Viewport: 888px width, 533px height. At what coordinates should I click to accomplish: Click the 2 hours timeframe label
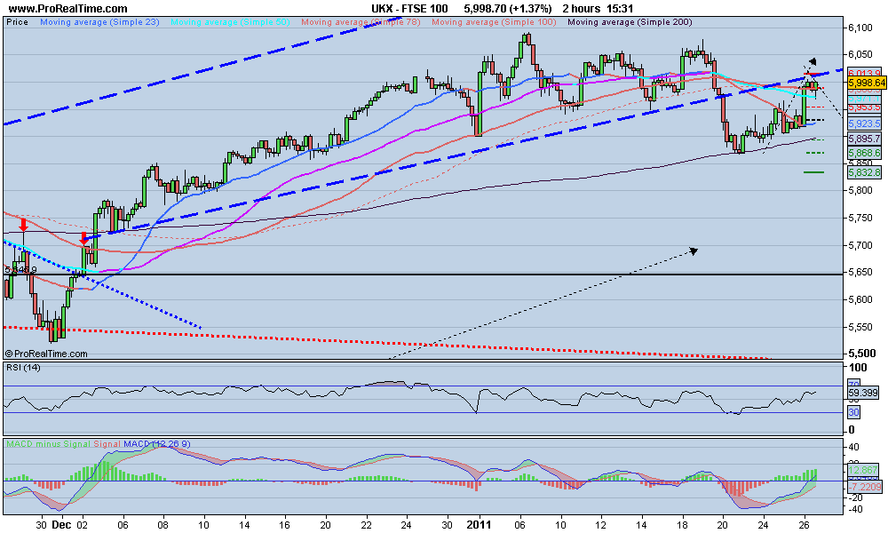click(x=581, y=9)
